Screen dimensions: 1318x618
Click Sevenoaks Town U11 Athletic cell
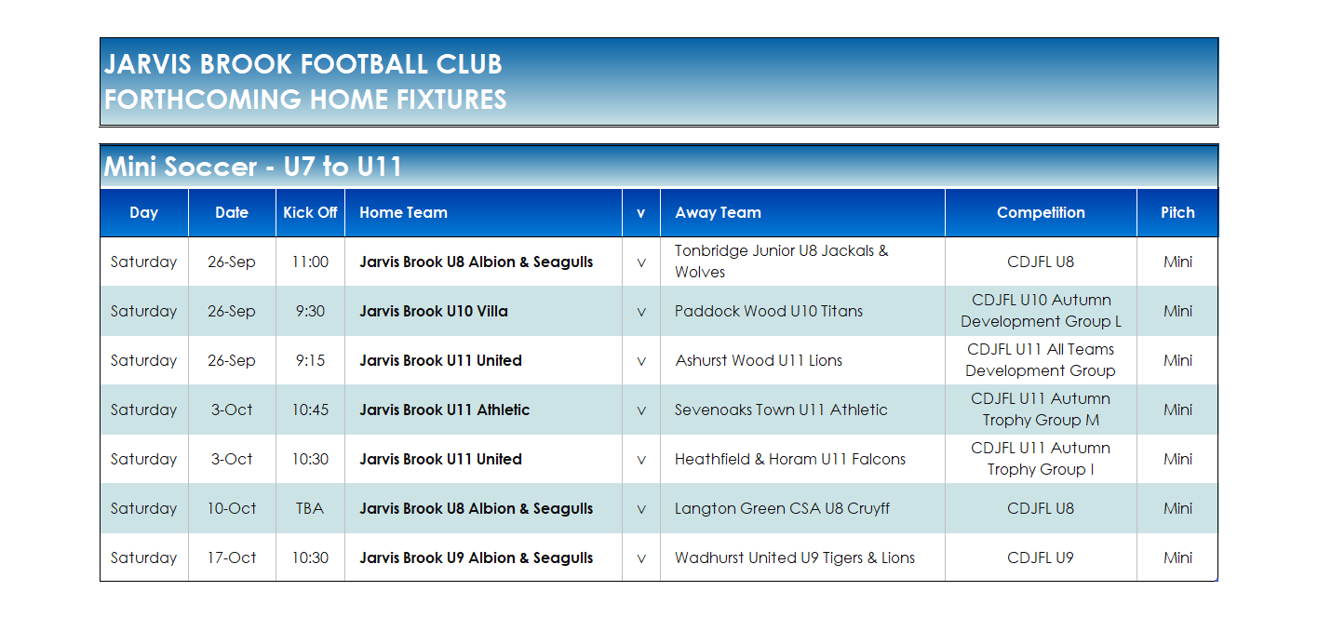[802, 410]
